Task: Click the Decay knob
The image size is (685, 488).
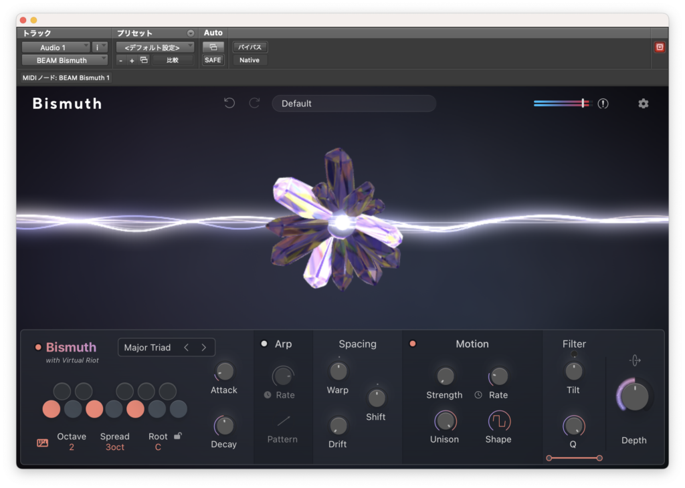Action: click(x=224, y=426)
